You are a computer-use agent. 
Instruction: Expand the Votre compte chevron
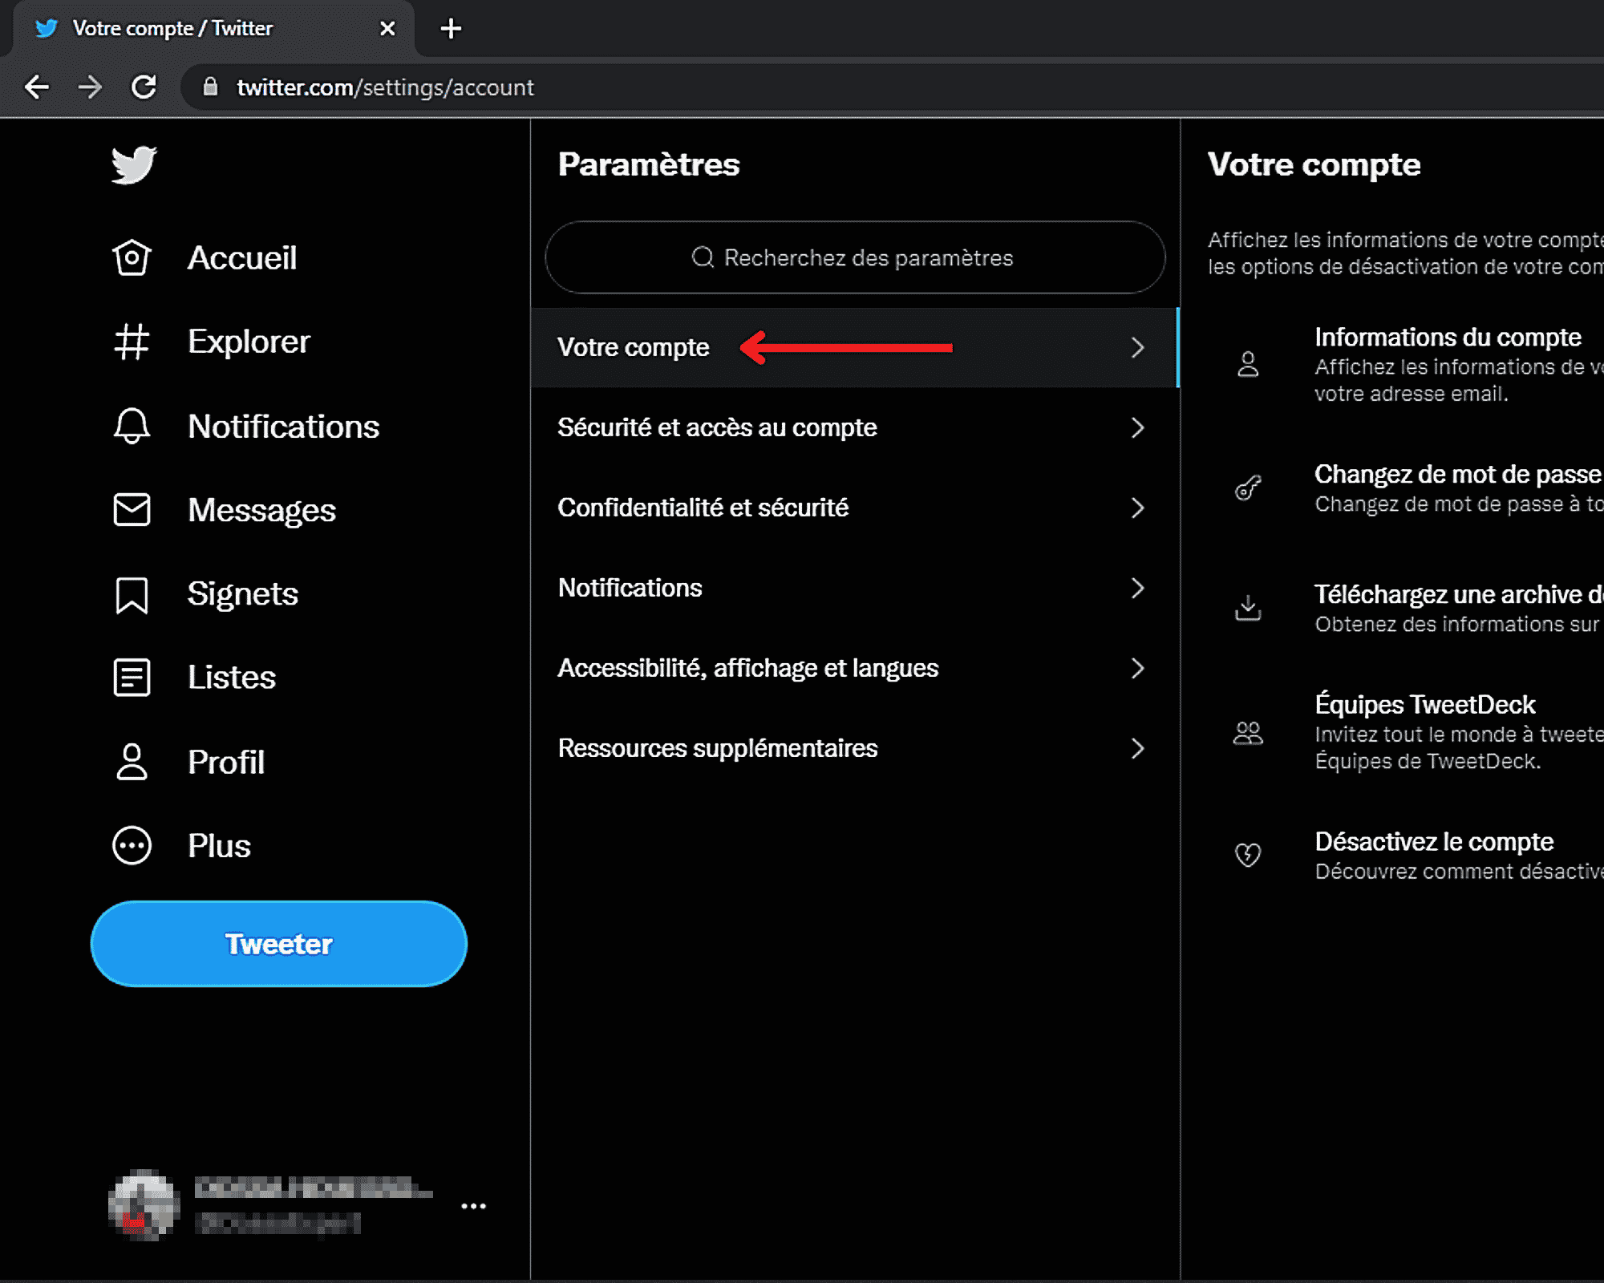pyautogui.click(x=1137, y=347)
